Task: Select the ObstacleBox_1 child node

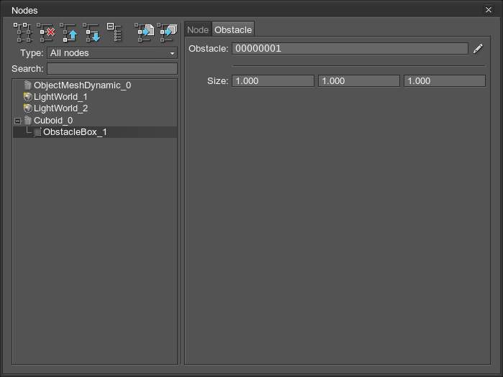Action: pyautogui.click(x=75, y=132)
